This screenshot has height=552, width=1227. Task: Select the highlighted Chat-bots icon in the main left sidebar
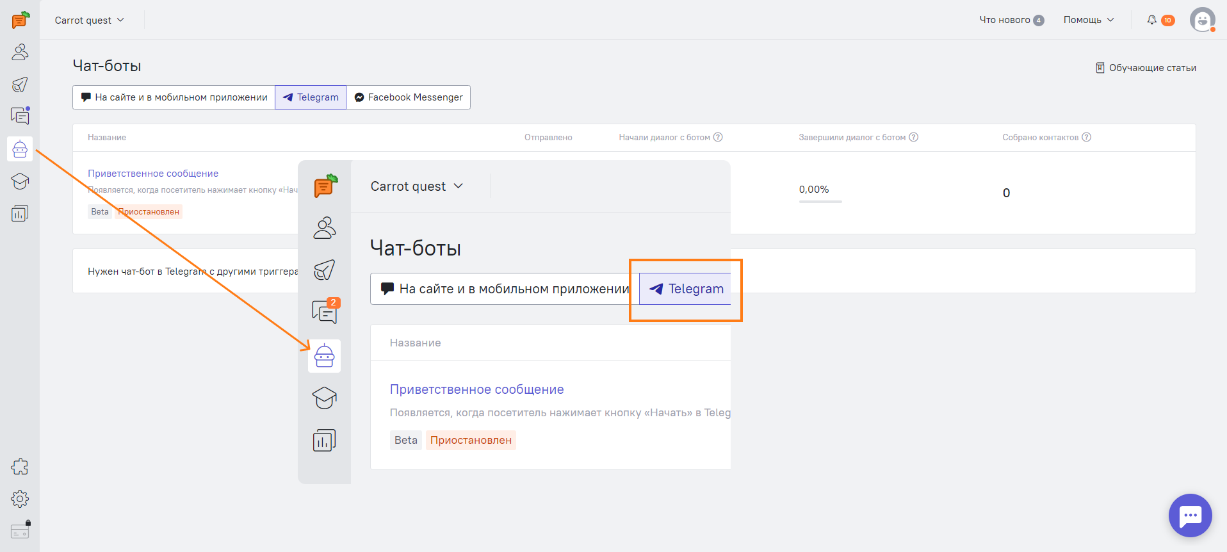pyautogui.click(x=20, y=149)
